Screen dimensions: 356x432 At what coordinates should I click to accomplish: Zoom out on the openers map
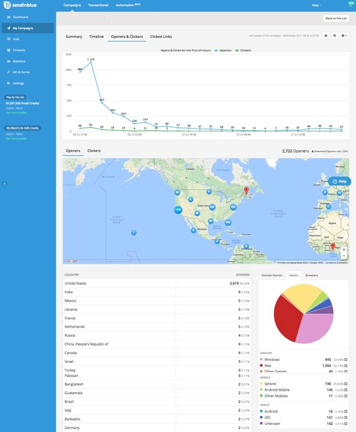click(x=344, y=256)
